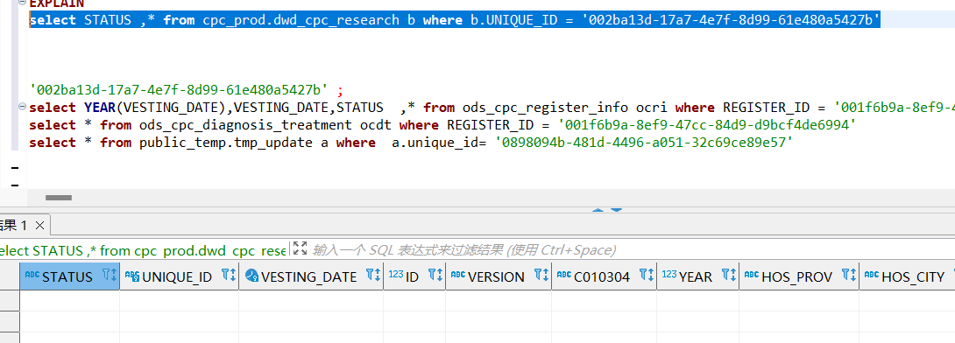Click the public_temp.tmp_update query line
The height and width of the screenshot is (343, 955).
(411, 143)
